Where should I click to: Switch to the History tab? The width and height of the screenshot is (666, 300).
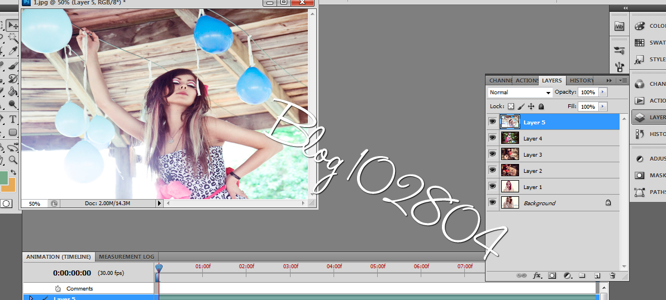pyautogui.click(x=581, y=80)
